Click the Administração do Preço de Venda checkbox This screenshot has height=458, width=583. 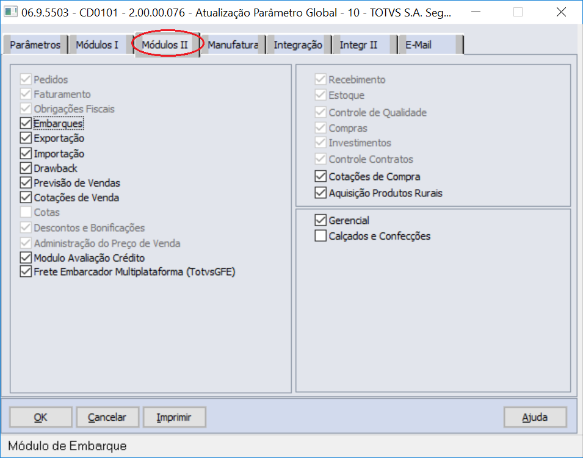click(x=26, y=243)
